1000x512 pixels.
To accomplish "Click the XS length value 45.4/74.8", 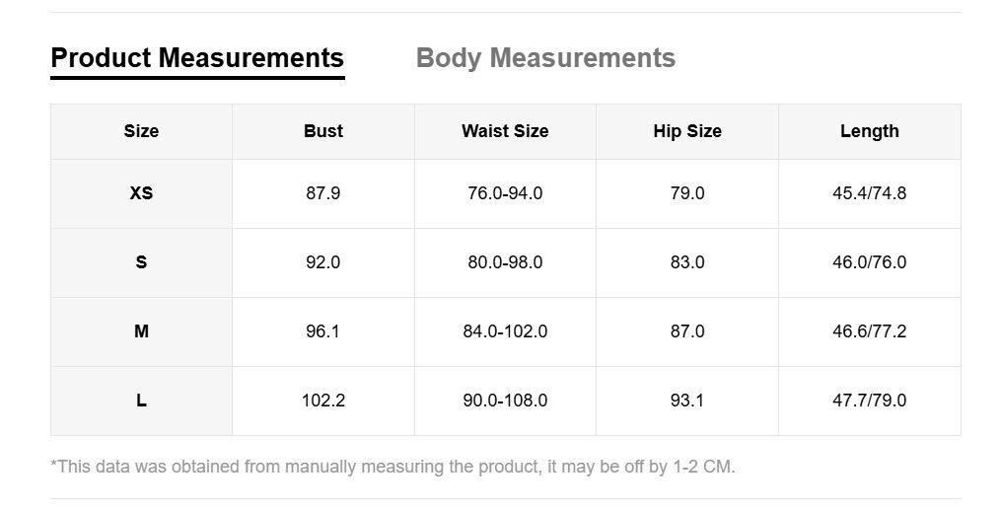I will (x=869, y=193).
